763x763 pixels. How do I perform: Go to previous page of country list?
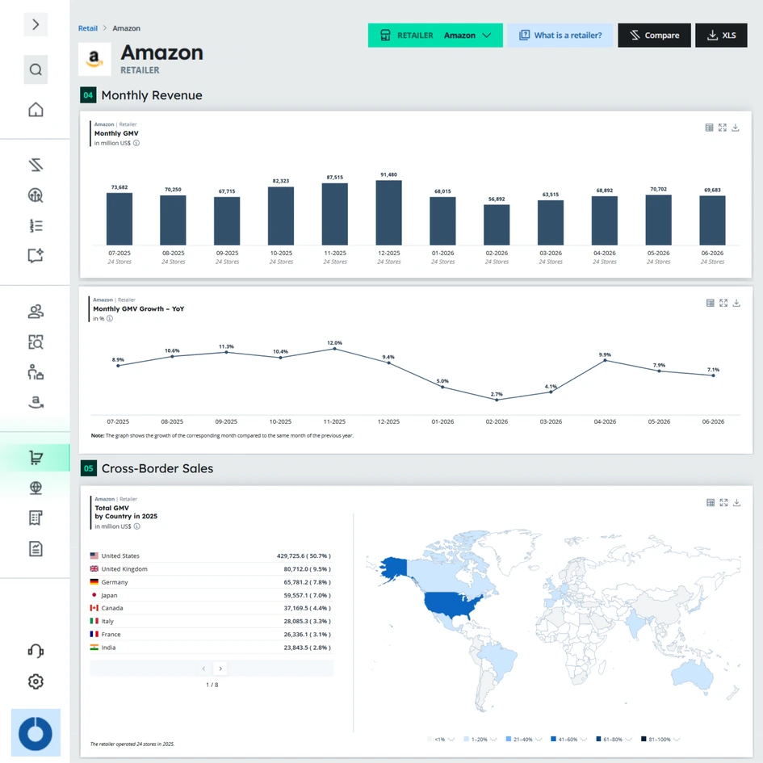203,669
